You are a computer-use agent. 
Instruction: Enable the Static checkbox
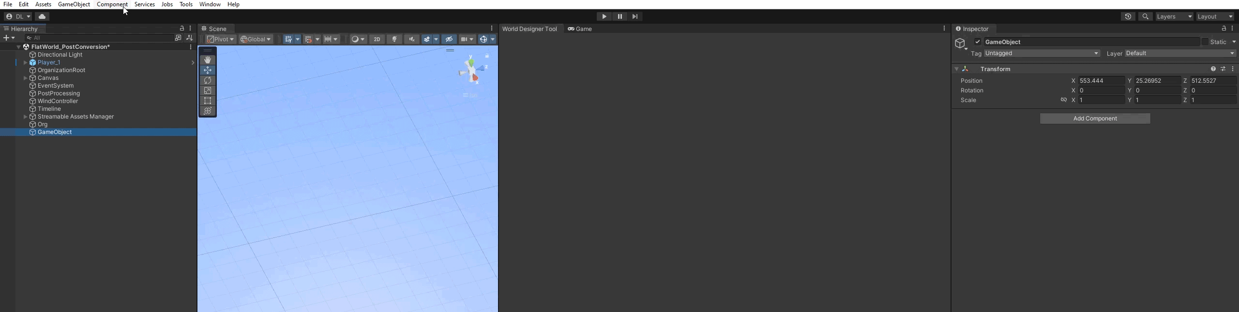click(x=1205, y=42)
